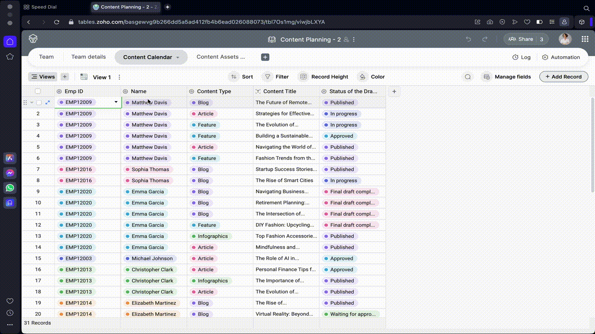Screen dimensions: 595x334
Task: Expand the first record with arrows icon
Action: pyautogui.click(x=47, y=103)
